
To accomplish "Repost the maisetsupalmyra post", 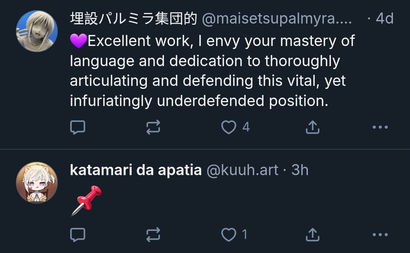I will point(153,127).
